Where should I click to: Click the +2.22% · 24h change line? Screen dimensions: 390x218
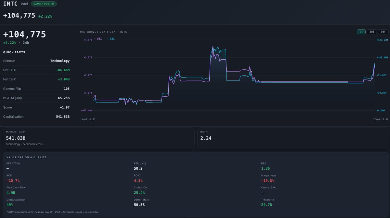(x=16, y=43)
